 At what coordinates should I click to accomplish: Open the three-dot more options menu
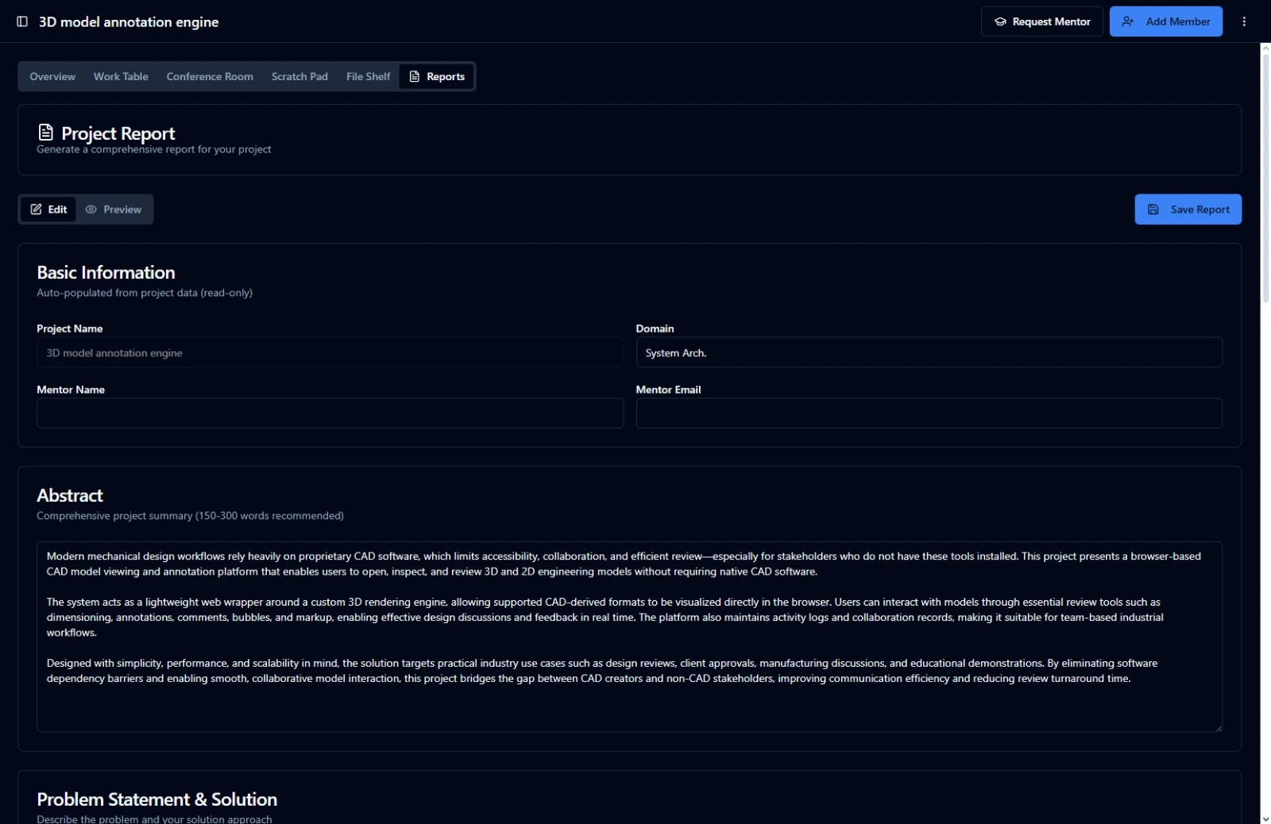click(1244, 21)
